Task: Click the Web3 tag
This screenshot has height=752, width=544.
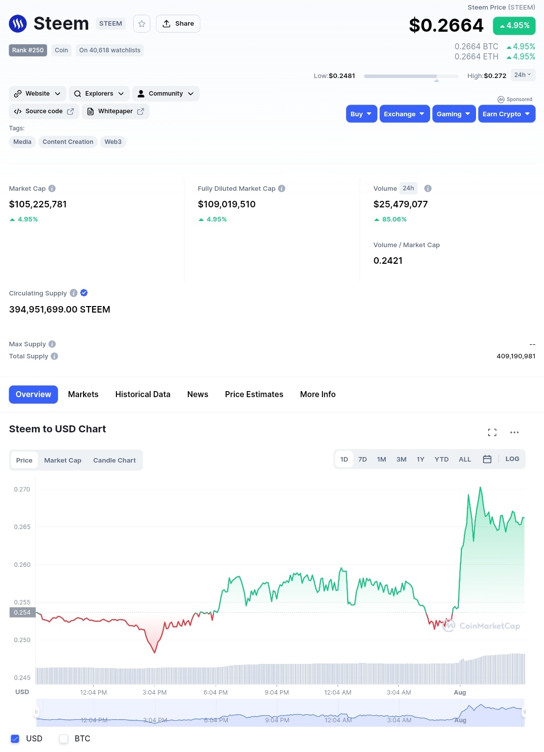Action: coord(113,142)
